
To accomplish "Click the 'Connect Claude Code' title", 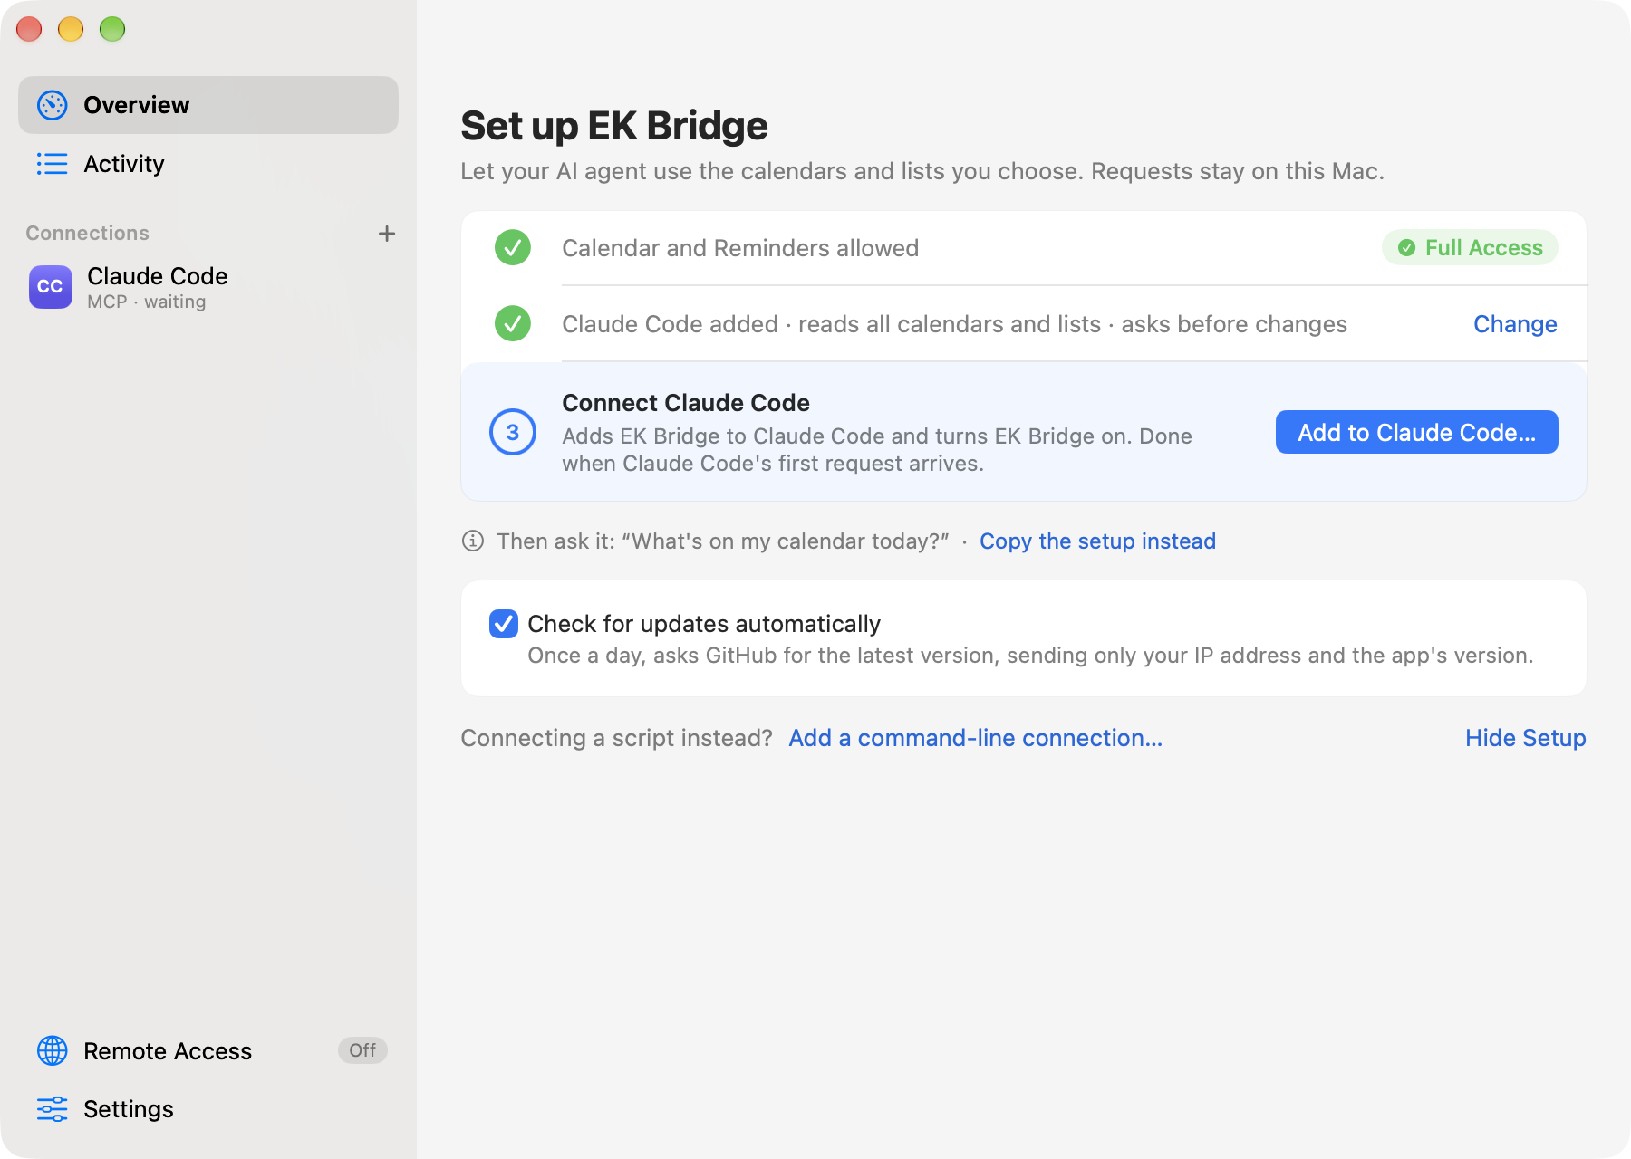I will 686,403.
